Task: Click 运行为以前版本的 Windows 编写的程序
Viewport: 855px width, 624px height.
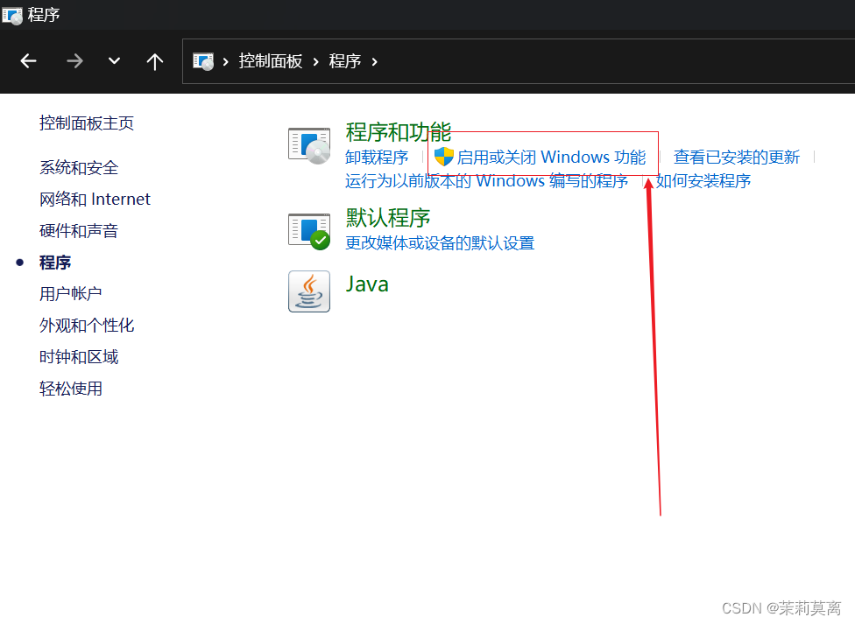Action: pyautogui.click(x=486, y=181)
